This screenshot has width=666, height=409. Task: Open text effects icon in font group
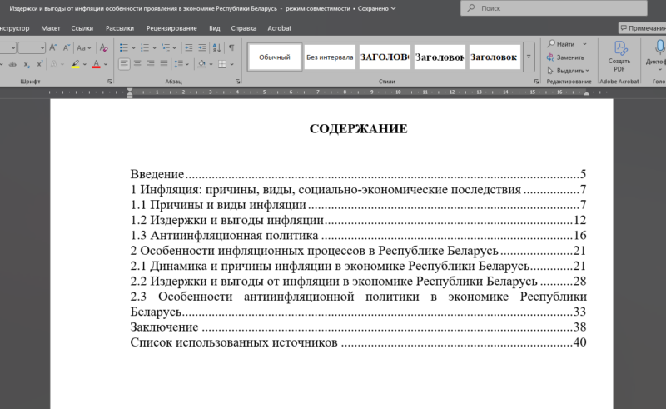pyautogui.click(x=54, y=64)
